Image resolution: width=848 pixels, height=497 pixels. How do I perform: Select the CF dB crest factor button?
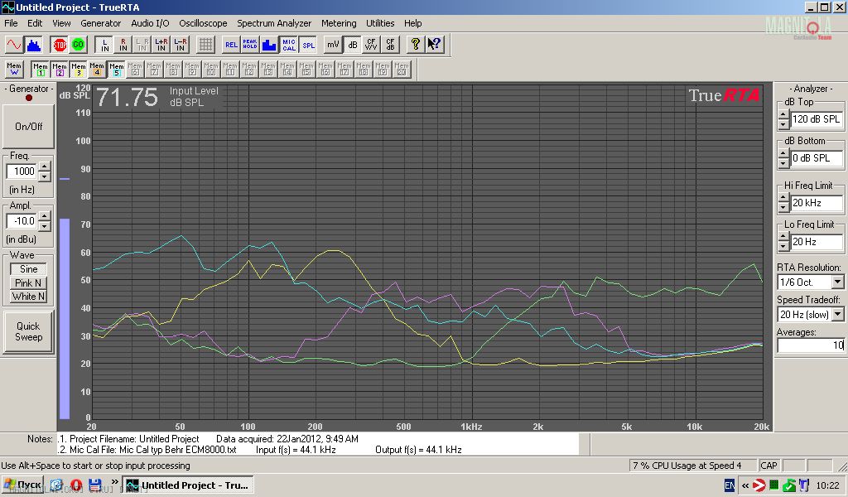click(x=390, y=45)
